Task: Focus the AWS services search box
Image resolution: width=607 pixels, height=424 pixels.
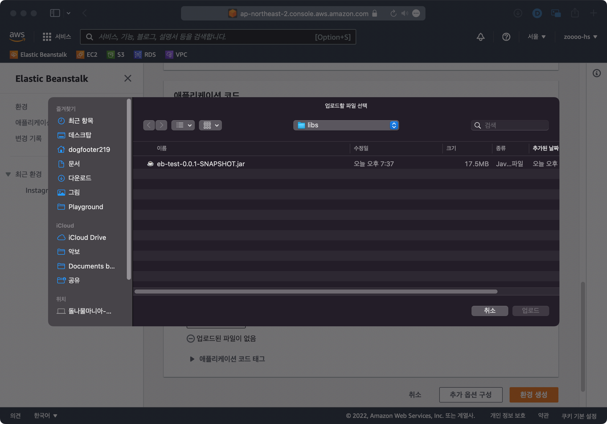Action: tap(218, 37)
